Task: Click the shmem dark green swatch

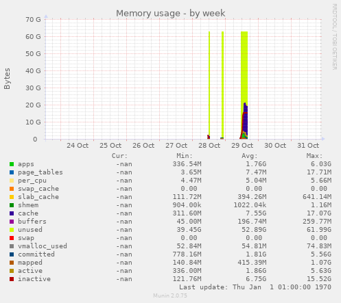Action: 12,205
